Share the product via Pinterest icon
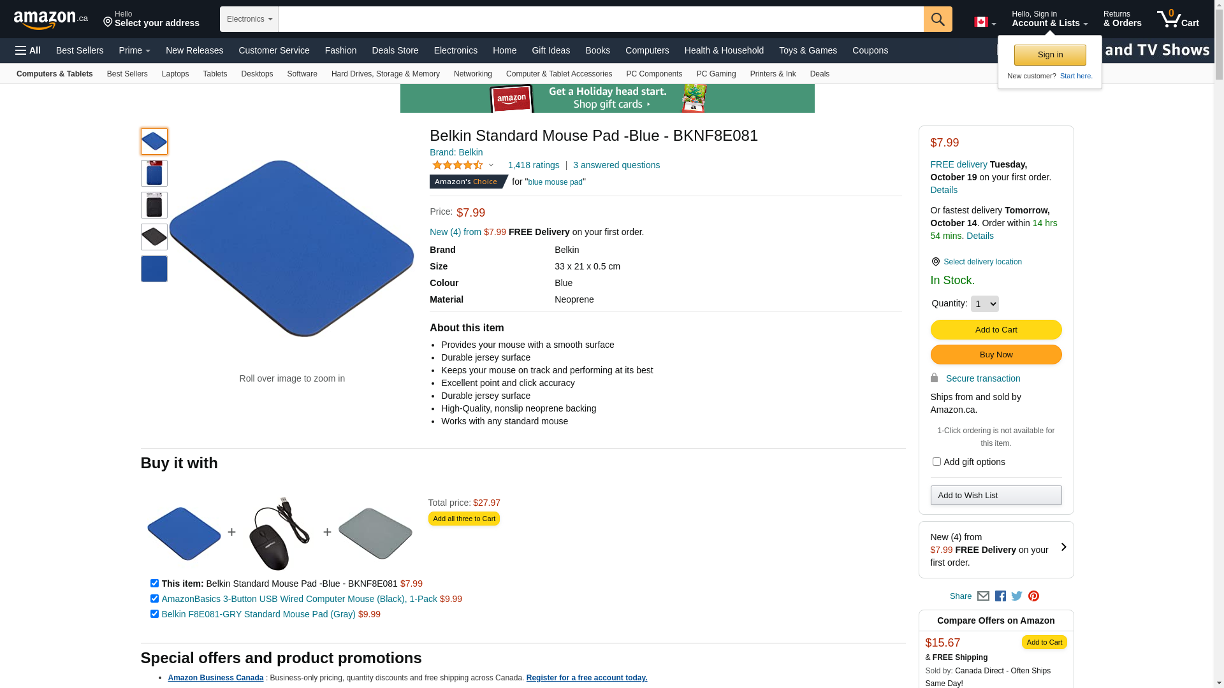The width and height of the screenshot is (1224, 688). click(x=1033, y=596)
